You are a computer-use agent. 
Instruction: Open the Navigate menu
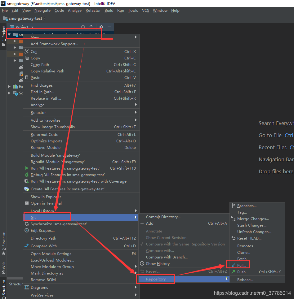pyautogui.click(x=42, y=11)
